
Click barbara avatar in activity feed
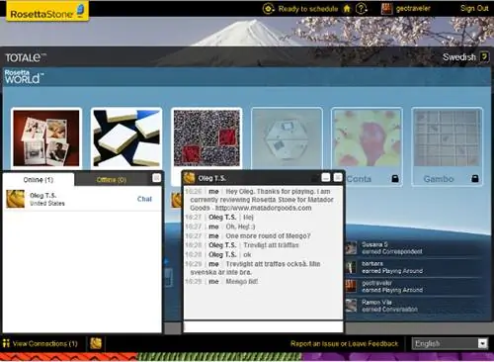tap(351, 267)
